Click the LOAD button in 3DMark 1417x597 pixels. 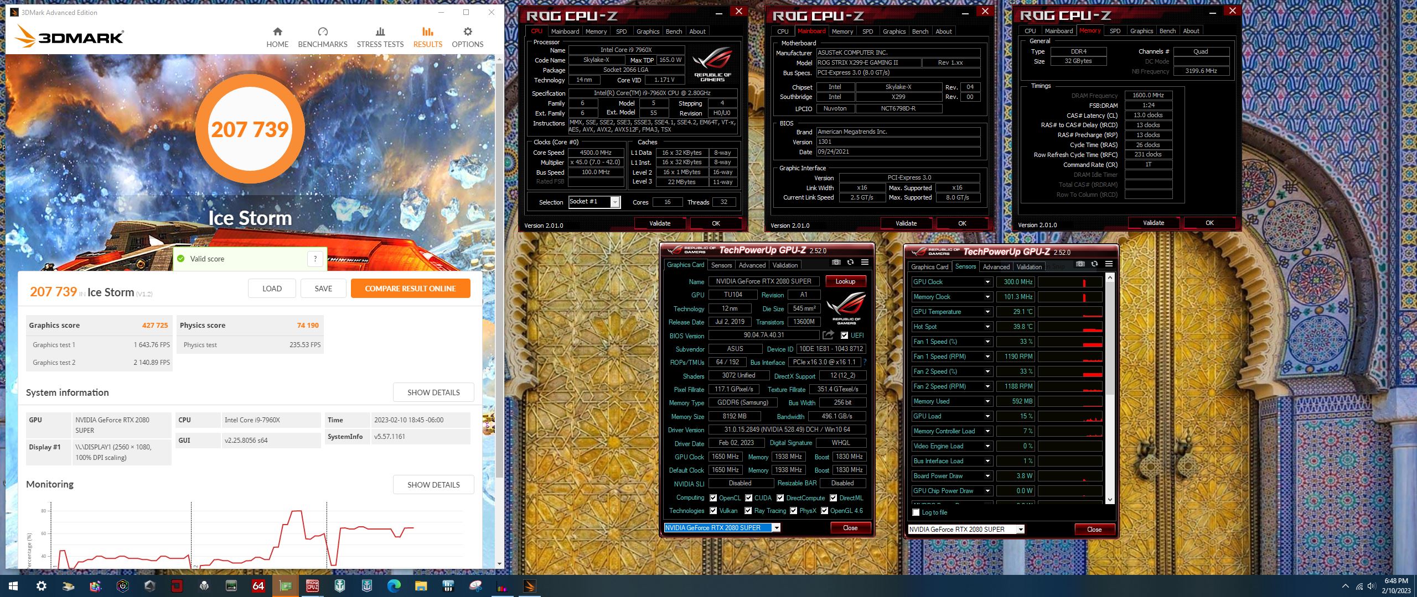(272, 289)
